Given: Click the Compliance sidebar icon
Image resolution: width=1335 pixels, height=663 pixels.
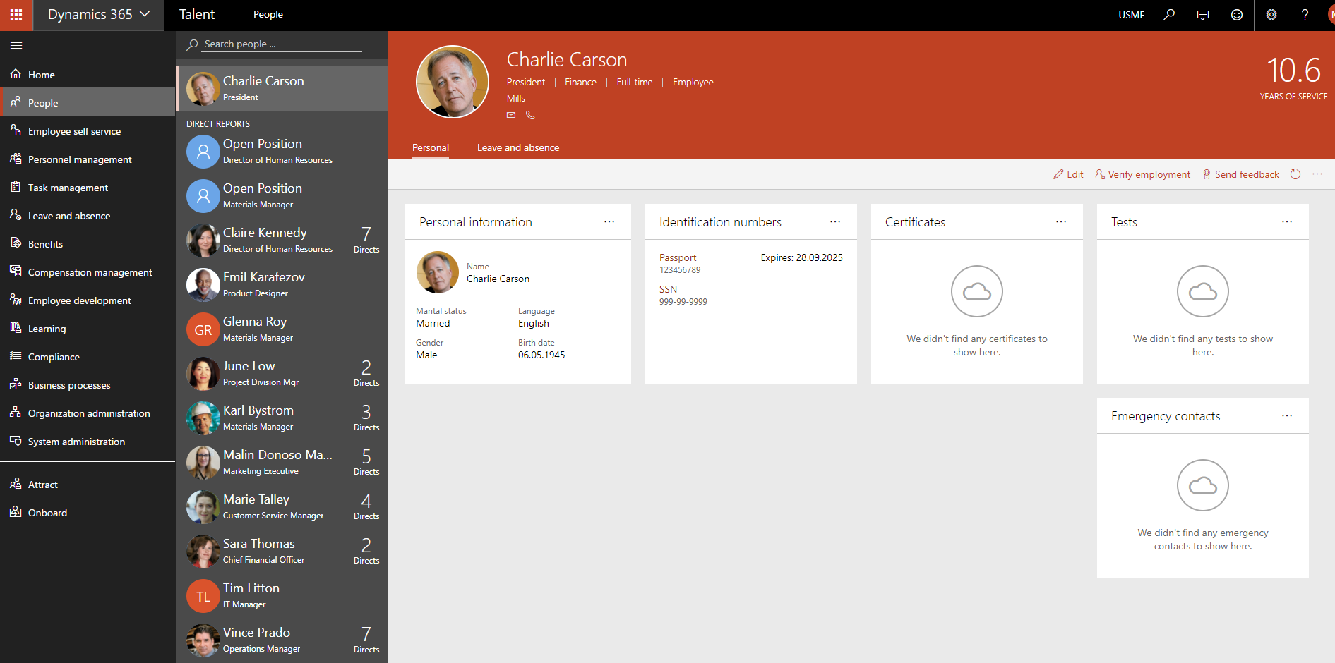Looking at the screenshot, I should pyautogui.click(x=16, y=356).
